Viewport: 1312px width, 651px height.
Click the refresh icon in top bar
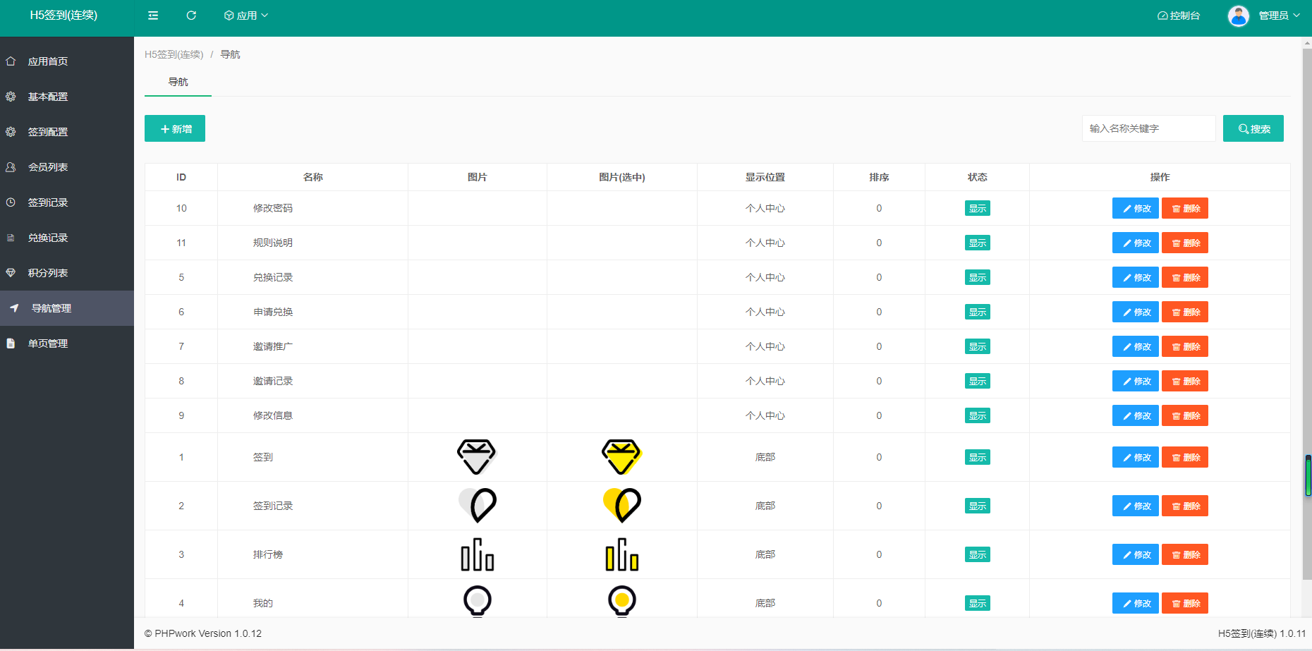191,16
